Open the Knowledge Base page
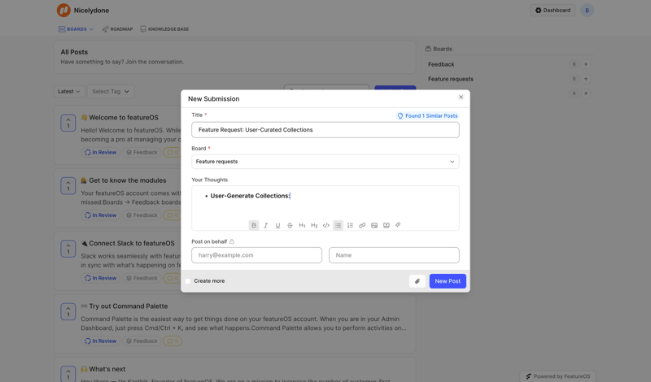Image resolution: width=651 pixels, height=382 pixels. (x=164, y=29)
